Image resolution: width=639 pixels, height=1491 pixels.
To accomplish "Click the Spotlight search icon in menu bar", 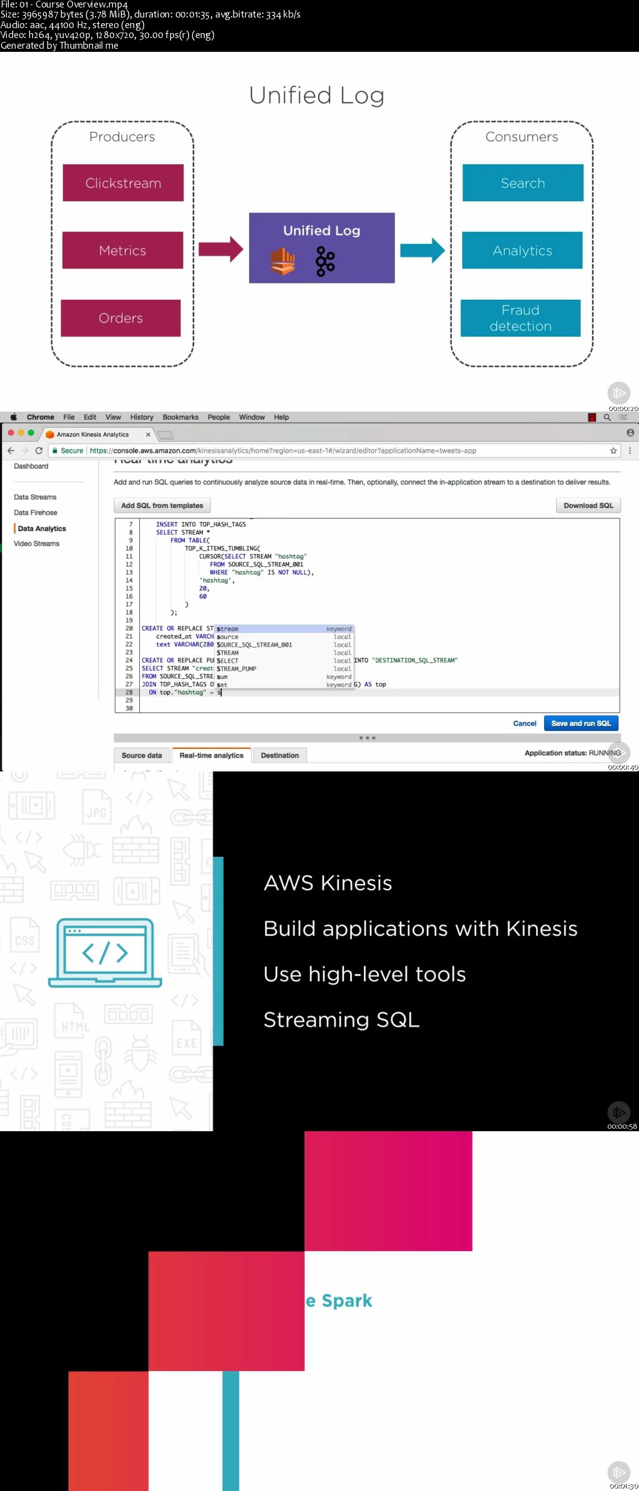I will [607, 417].
